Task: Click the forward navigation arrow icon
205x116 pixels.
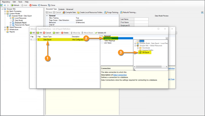Action: click(8, 5)
